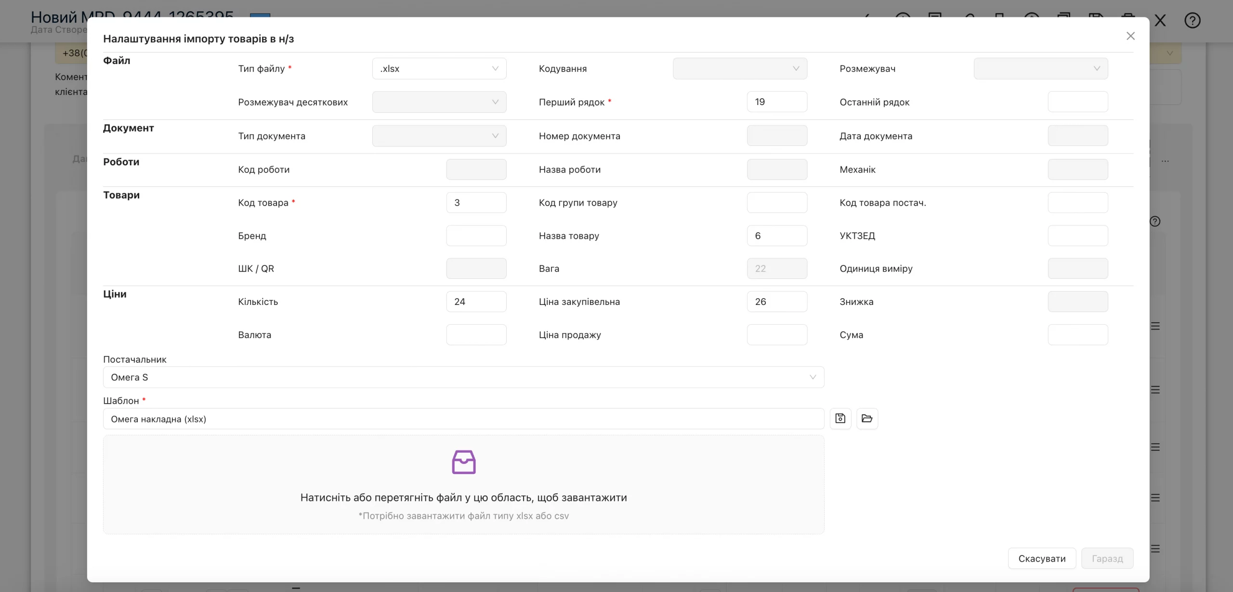The height and width of the screenshot is (592, 1233).
Task: Click the large X icon in header
Action: click(x=1160, y=21)
